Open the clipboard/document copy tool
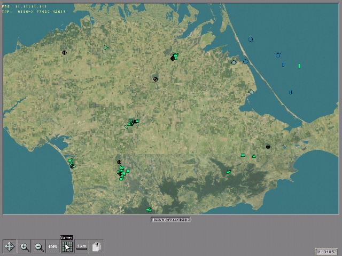 (x=96, y=246)
